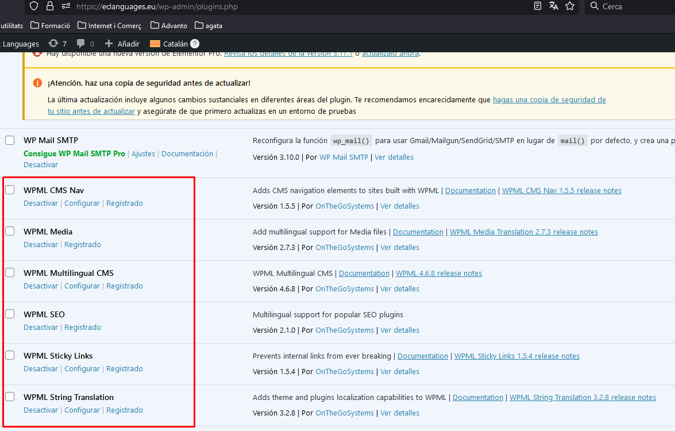
Task: Select the WPML String Translation checkbox
Action: point(10,397)
